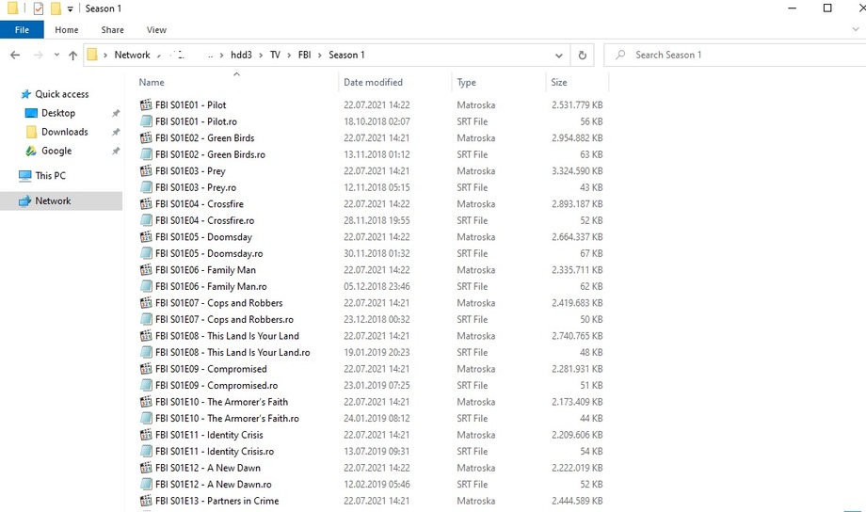866x512 pixels.
Task: Click video icon of FBI S01E05 - Doomsday
Action: coord(146,236)
